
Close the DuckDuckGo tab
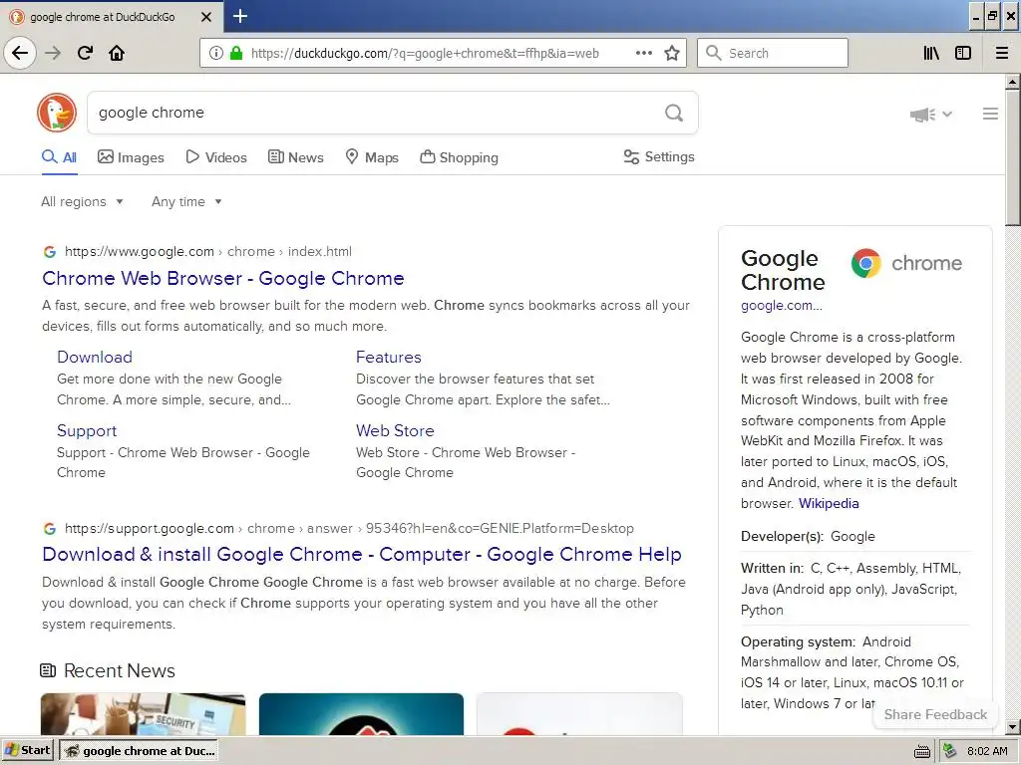tap(205, 17)
